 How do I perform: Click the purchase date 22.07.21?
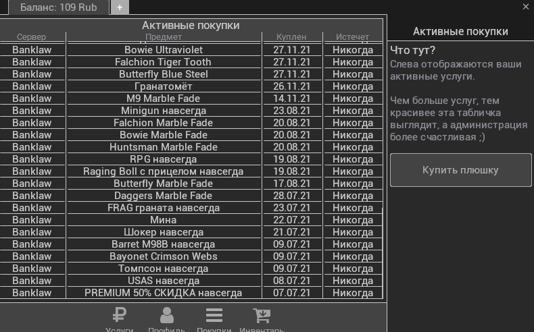tap(292, 220)
